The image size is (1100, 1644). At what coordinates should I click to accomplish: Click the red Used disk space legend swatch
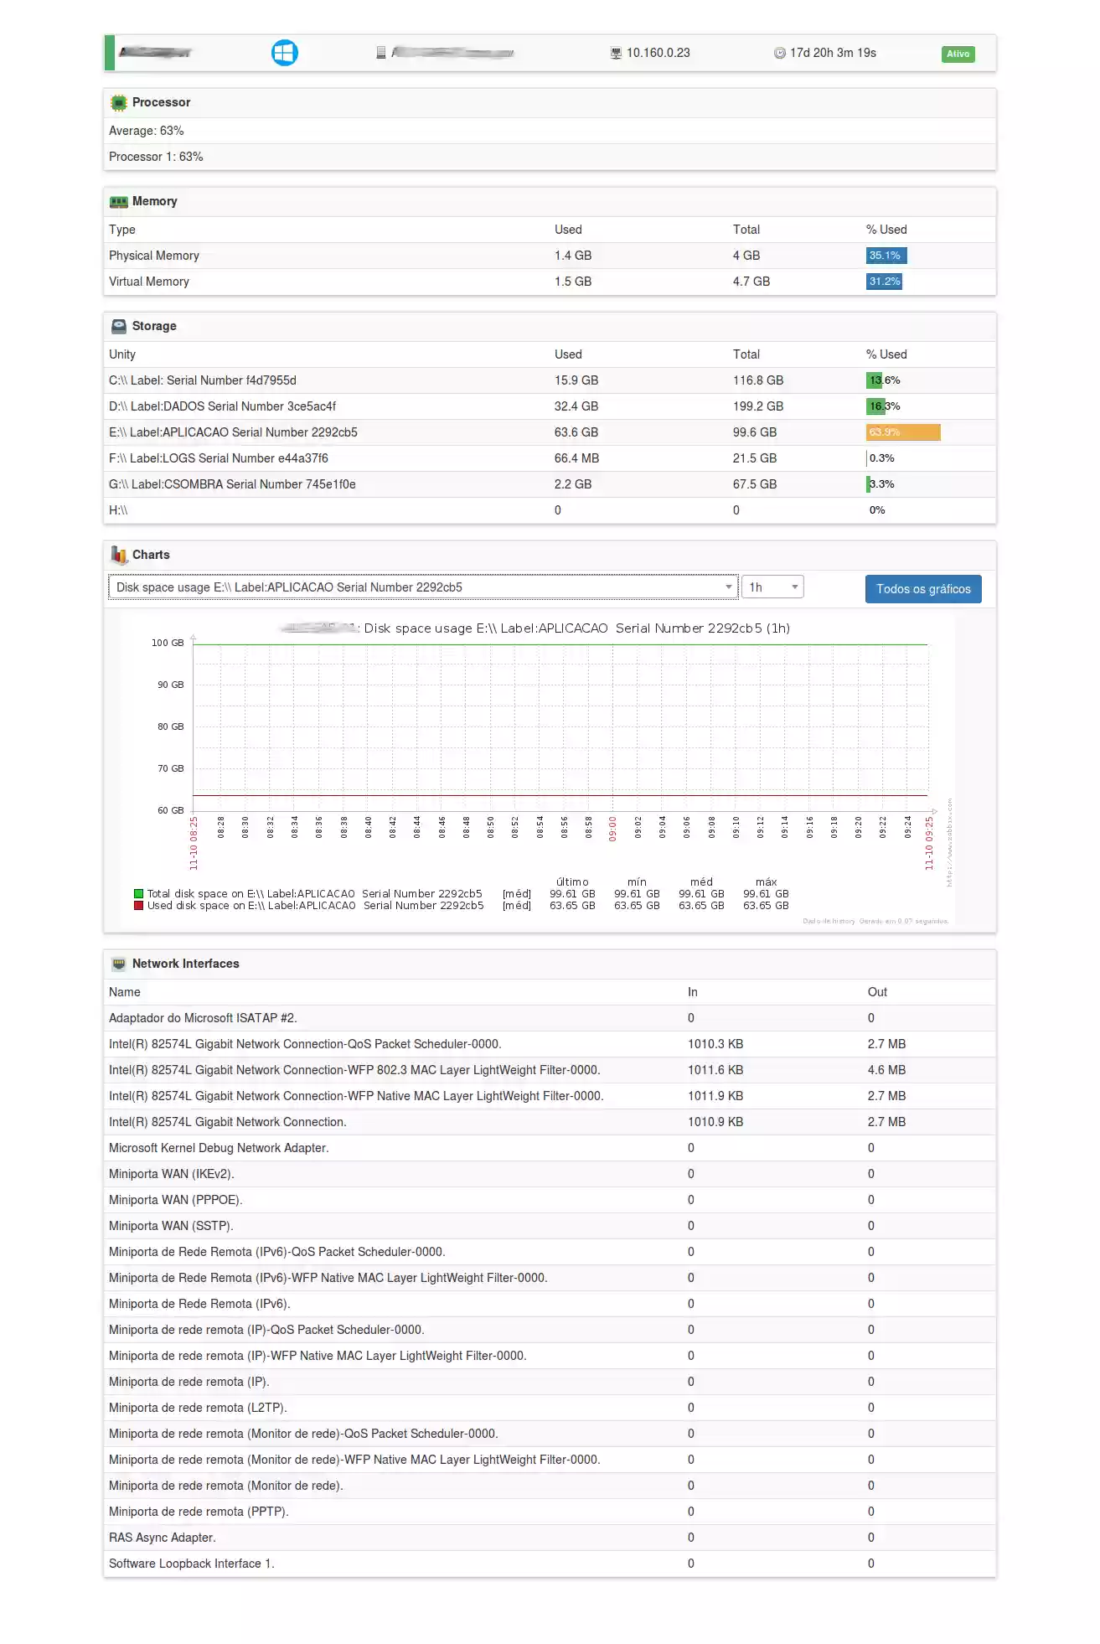[139, 906]
